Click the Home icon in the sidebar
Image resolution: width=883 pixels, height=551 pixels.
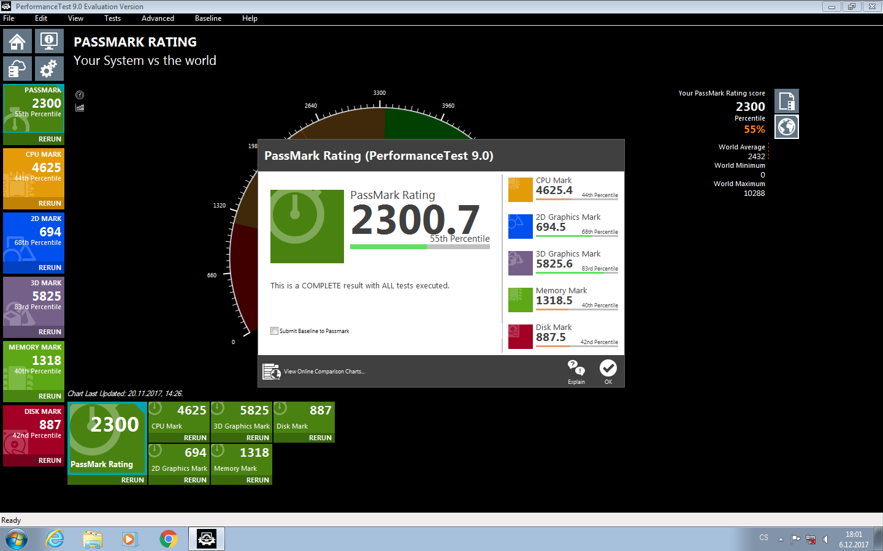[x=17, y=42]
